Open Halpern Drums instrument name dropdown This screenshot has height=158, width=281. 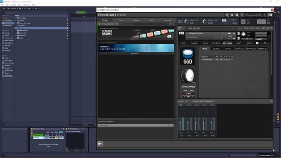[x=187, y=33]
